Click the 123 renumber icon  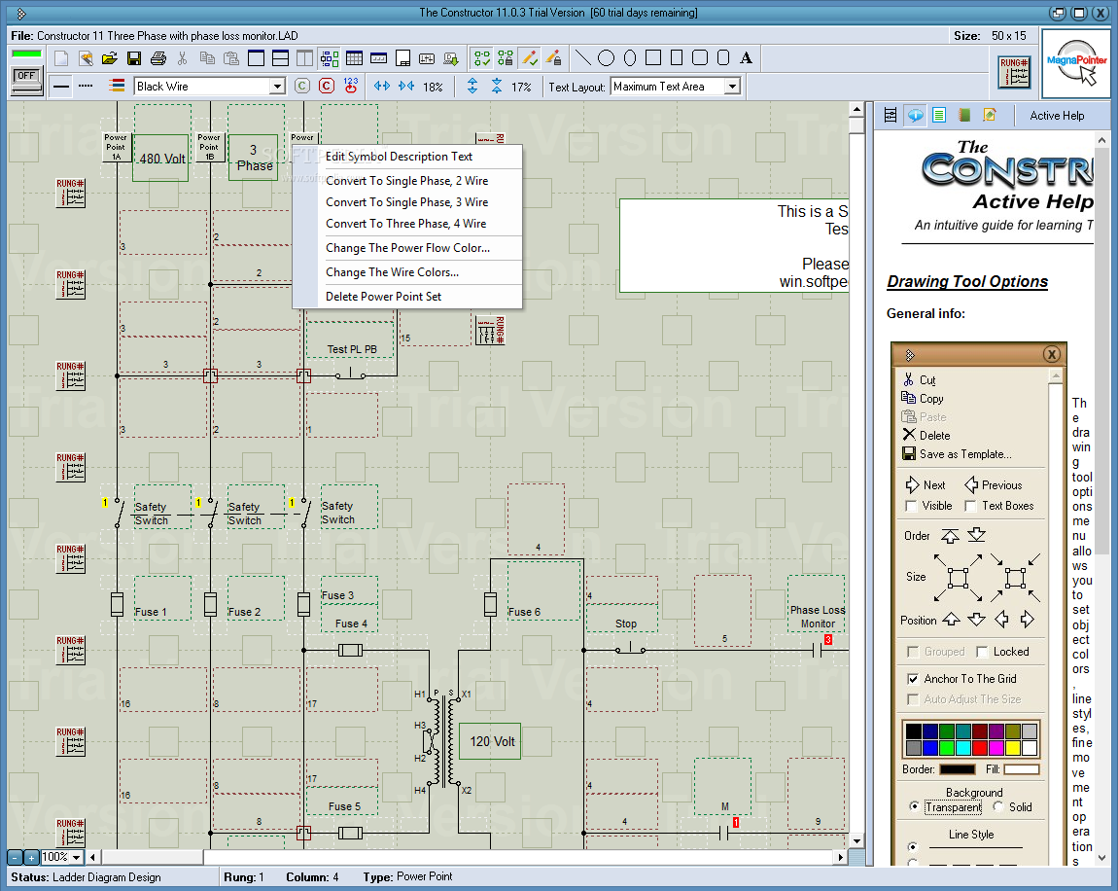point(351,87)
